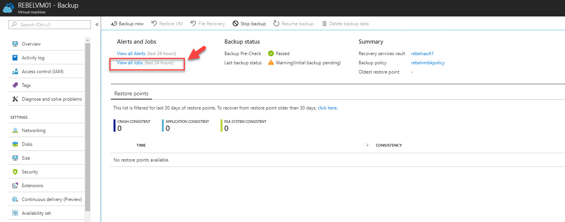Open the Tags icon
This screenshot has width=565, height=222.
pyautogui.click(x=15, y=85)
